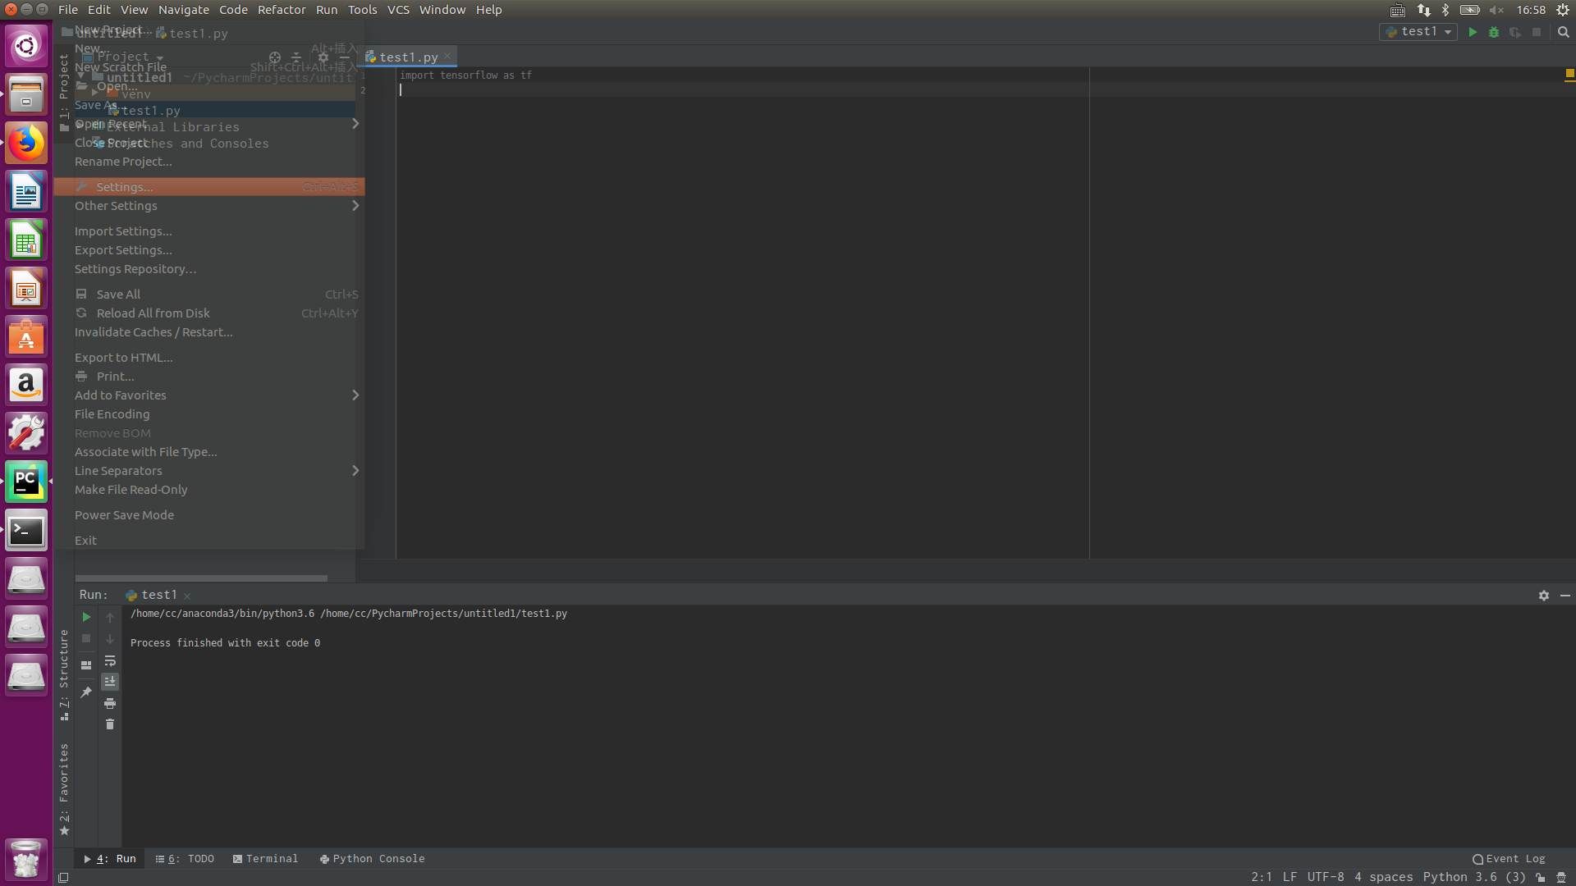Open Python 3.6 interpreter selector in status bar
Viewport: 1576px width, 886px height.
[x=1473, y=877]
